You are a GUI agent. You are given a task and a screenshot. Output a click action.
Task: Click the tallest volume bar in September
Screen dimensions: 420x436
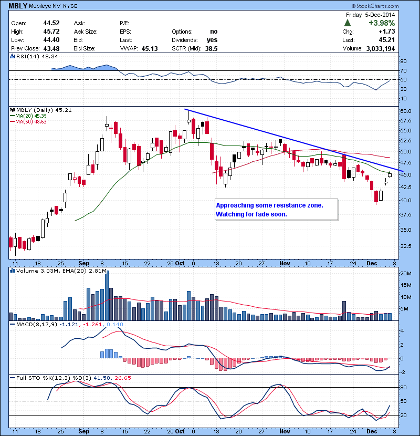107,295
